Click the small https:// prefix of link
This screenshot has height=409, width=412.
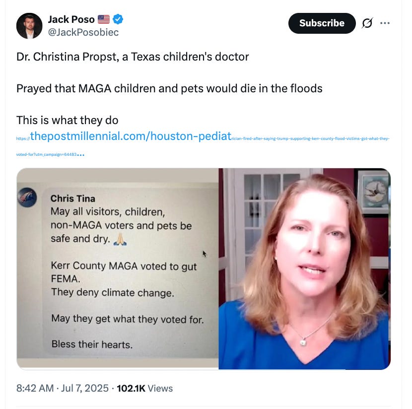pos(23,138)
